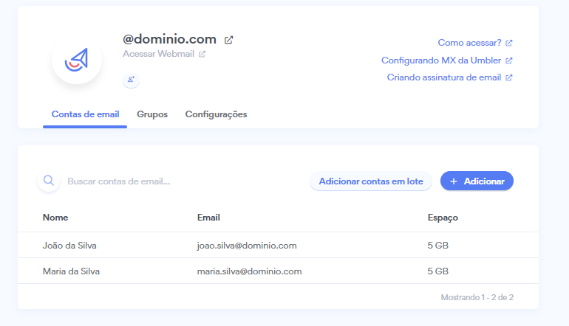The image size is (569, 326).
Task: Select the João da Silva account row
Action: 69,246
